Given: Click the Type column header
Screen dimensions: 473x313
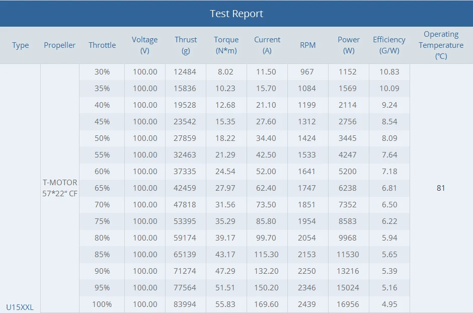Looking at the screenshot, I should click(x=20, y=45).
